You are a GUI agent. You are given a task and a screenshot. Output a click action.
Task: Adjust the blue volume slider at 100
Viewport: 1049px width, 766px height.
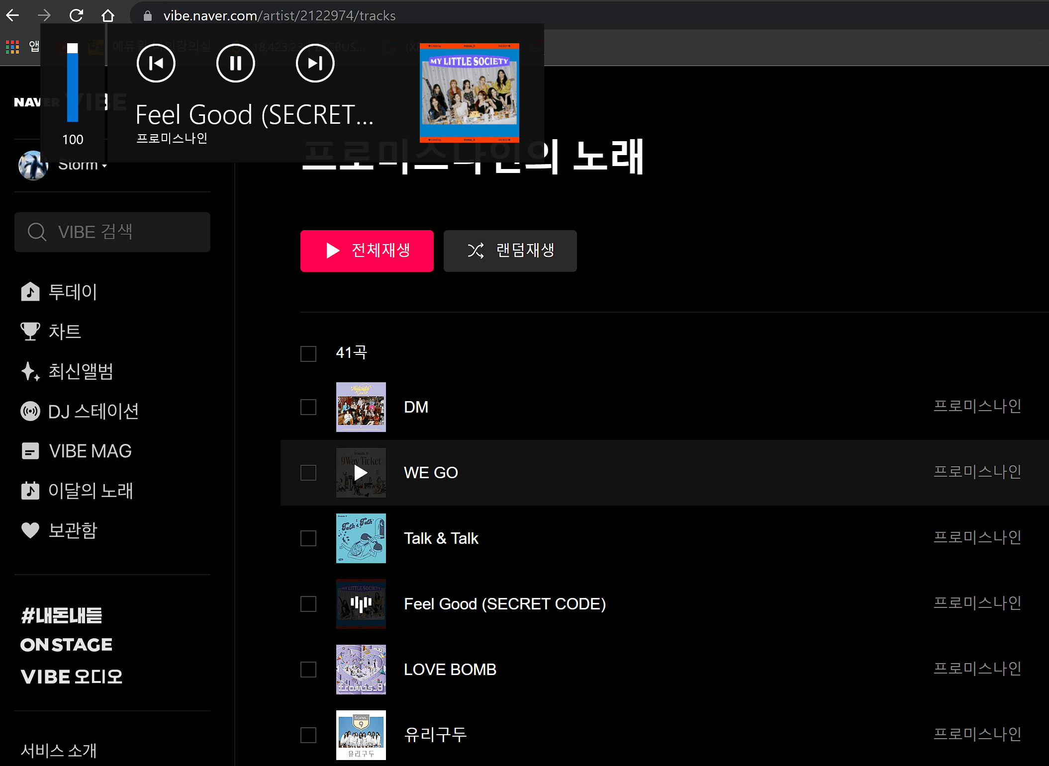73,82
